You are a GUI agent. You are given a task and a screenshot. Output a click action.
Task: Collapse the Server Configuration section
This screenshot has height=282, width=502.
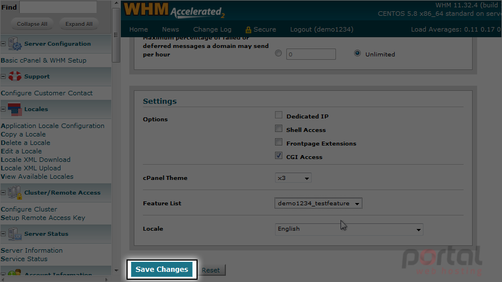point(3,44)
